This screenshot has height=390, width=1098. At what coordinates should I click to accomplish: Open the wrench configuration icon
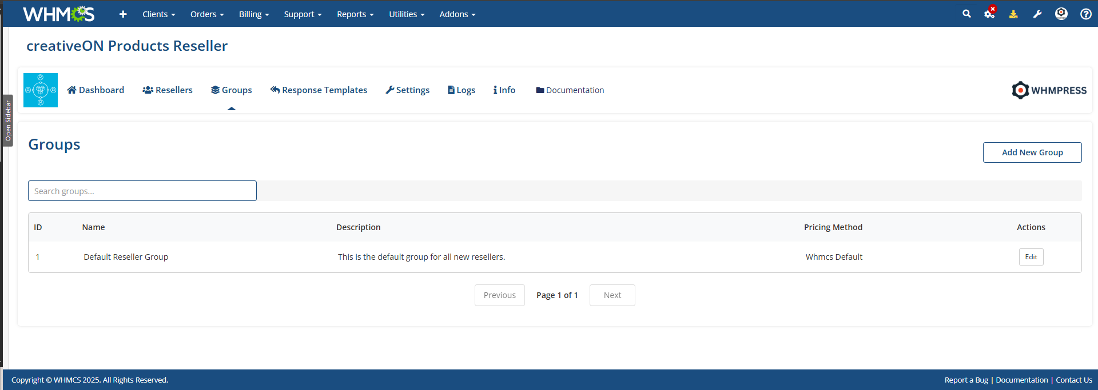click(x=1037, y=14)
